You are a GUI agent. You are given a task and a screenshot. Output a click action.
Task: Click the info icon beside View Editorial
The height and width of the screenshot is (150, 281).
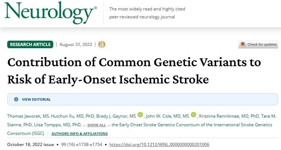click(16, 99)
